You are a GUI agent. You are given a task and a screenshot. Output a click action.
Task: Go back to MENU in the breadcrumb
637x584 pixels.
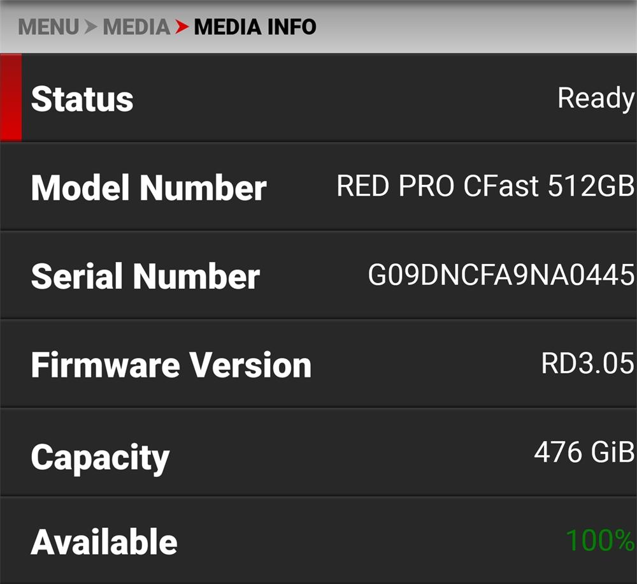point(48,27)
